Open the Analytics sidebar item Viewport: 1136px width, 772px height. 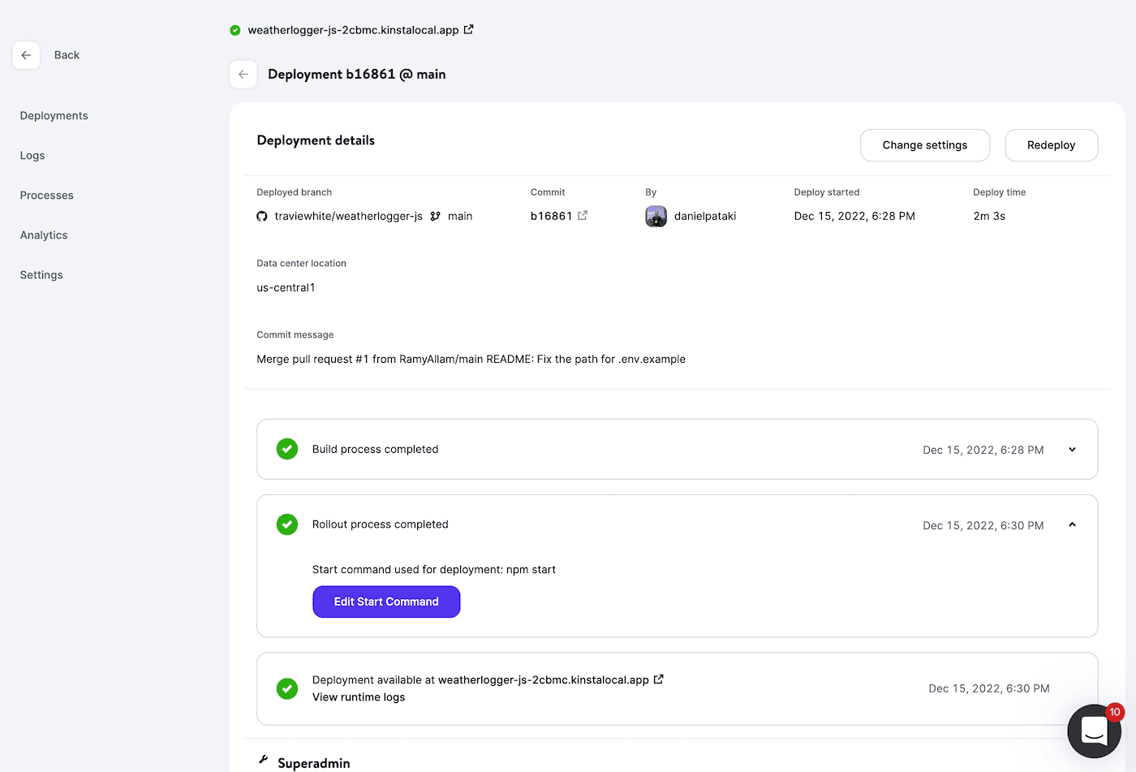click(x=44, y=235)
